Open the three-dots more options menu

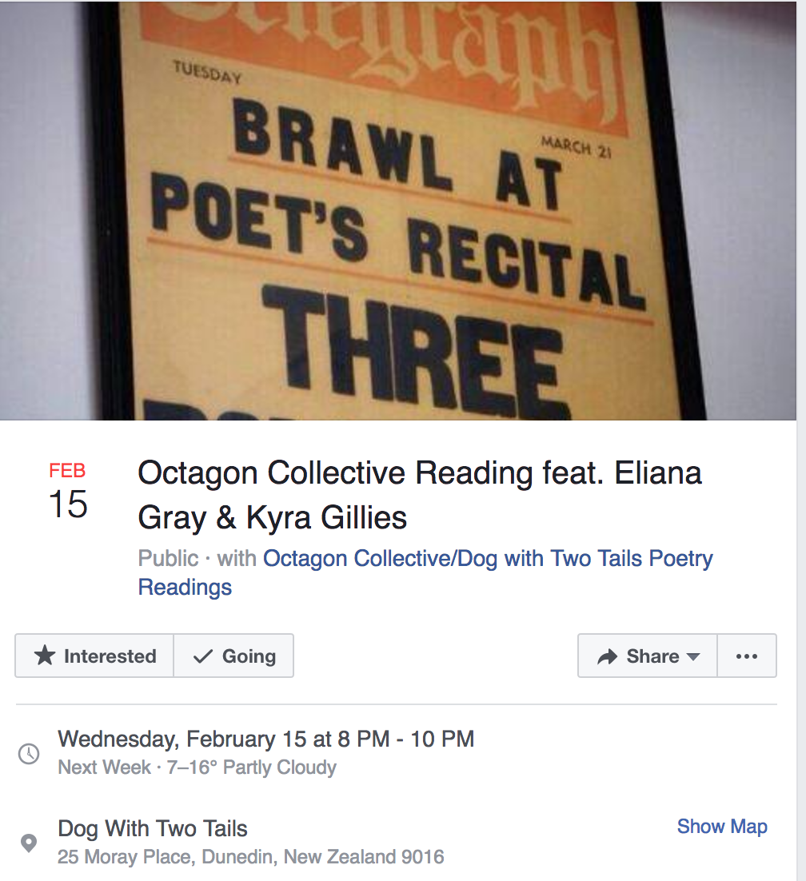pyautogui.click(x=746, y=656)
